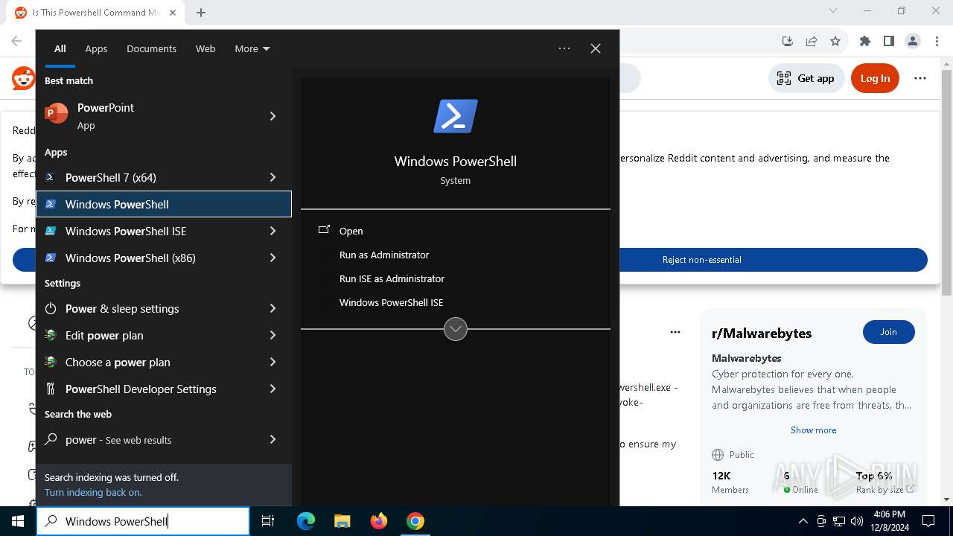Screen dimensions: 953x536
Task: Open Windows Start menu
Action: coord(18,521)
